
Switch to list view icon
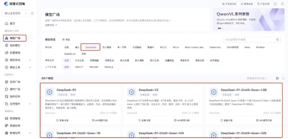click(283, 78)
